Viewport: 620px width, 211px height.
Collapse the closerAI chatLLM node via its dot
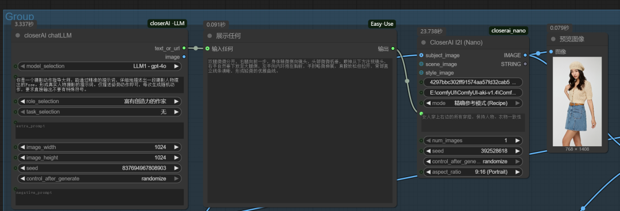tap(17, 36)
